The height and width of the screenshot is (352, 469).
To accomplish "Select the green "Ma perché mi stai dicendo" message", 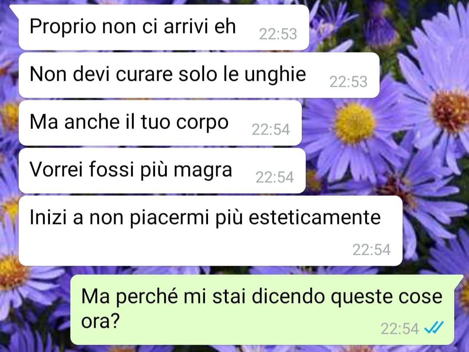I will 262,309.
